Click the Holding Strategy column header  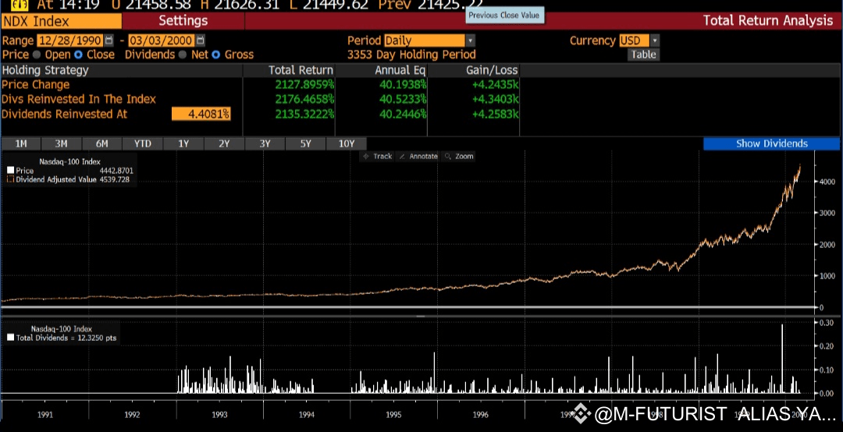45,70
